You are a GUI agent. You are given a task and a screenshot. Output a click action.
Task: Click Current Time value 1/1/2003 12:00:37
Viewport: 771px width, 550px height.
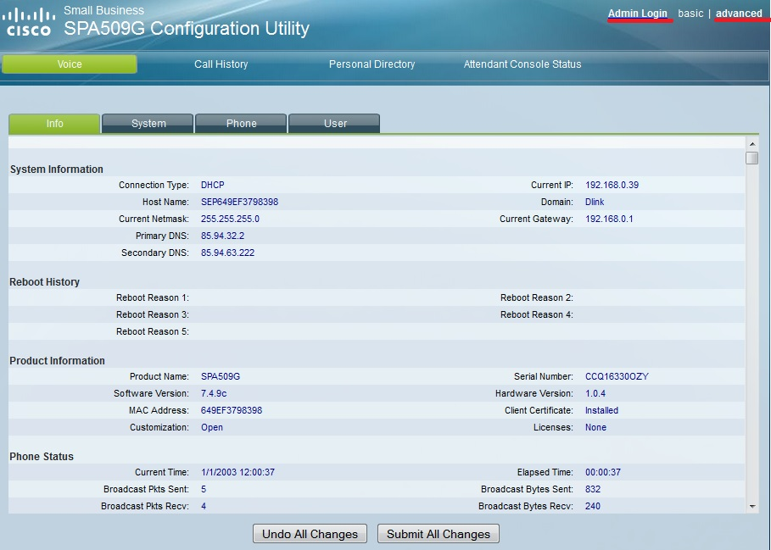point(237,472)
